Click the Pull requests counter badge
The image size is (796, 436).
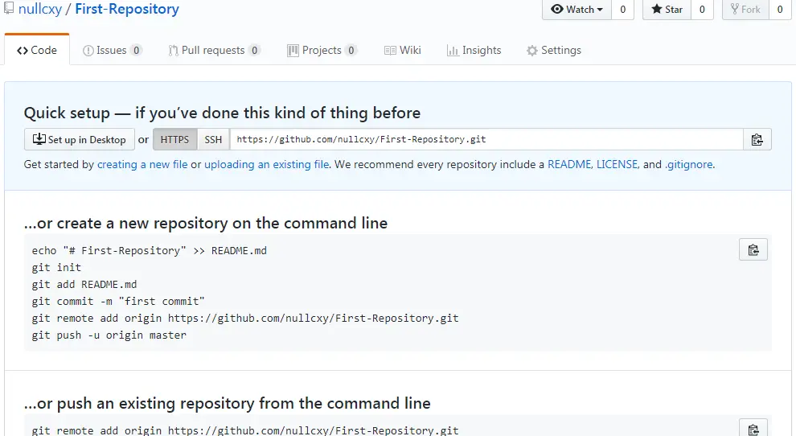pos(254,51)
